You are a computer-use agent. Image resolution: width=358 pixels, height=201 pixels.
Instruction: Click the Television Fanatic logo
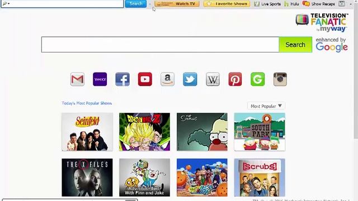tap(322, 22)
